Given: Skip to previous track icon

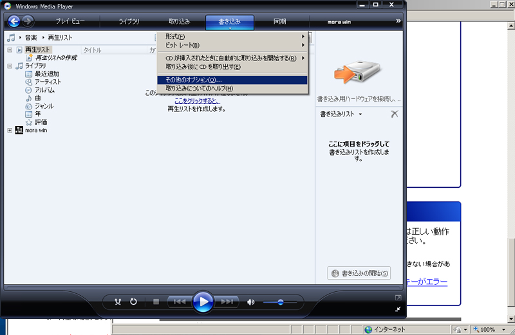Looking at the screenshot, I should pos(179,302).
